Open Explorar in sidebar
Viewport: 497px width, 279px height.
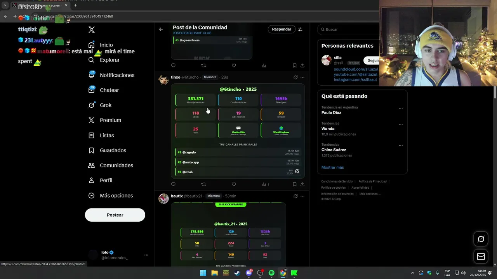pos(104,60)
